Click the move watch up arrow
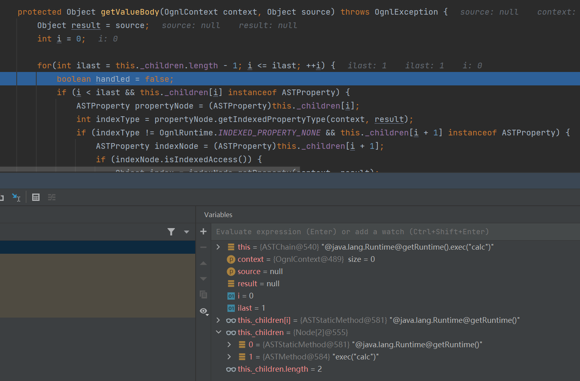The width and height of the screenshot is (580, 381). [203, 263]
